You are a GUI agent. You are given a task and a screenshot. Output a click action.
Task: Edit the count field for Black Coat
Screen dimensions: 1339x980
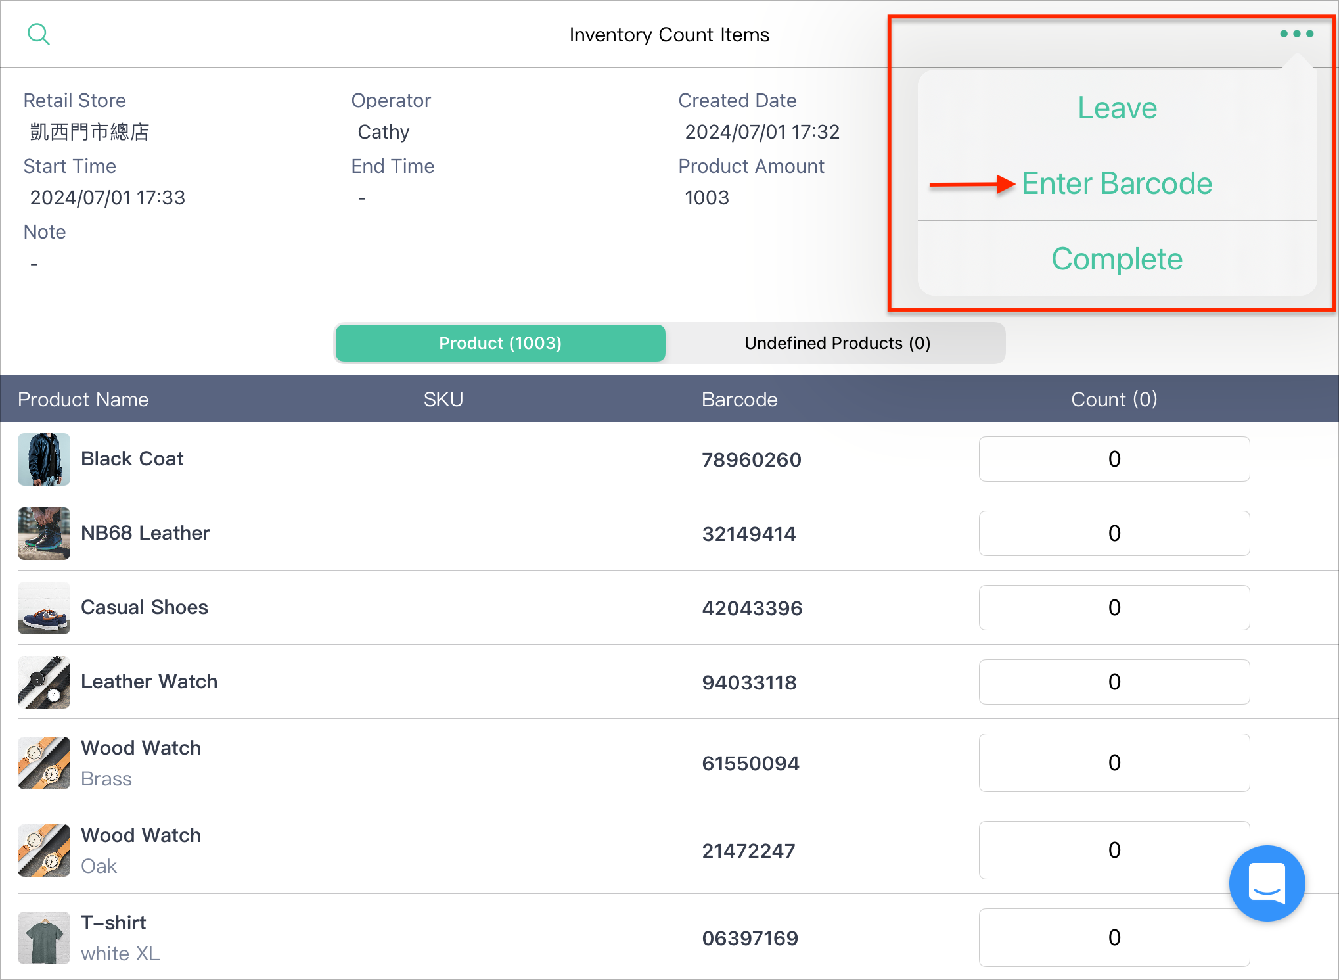point(1114,459)
